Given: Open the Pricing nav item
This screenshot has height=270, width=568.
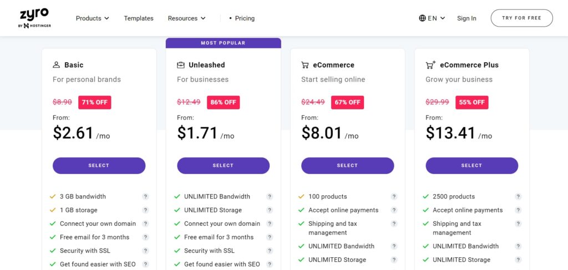Looking at the screenshot, I should [x=242, y=18].
